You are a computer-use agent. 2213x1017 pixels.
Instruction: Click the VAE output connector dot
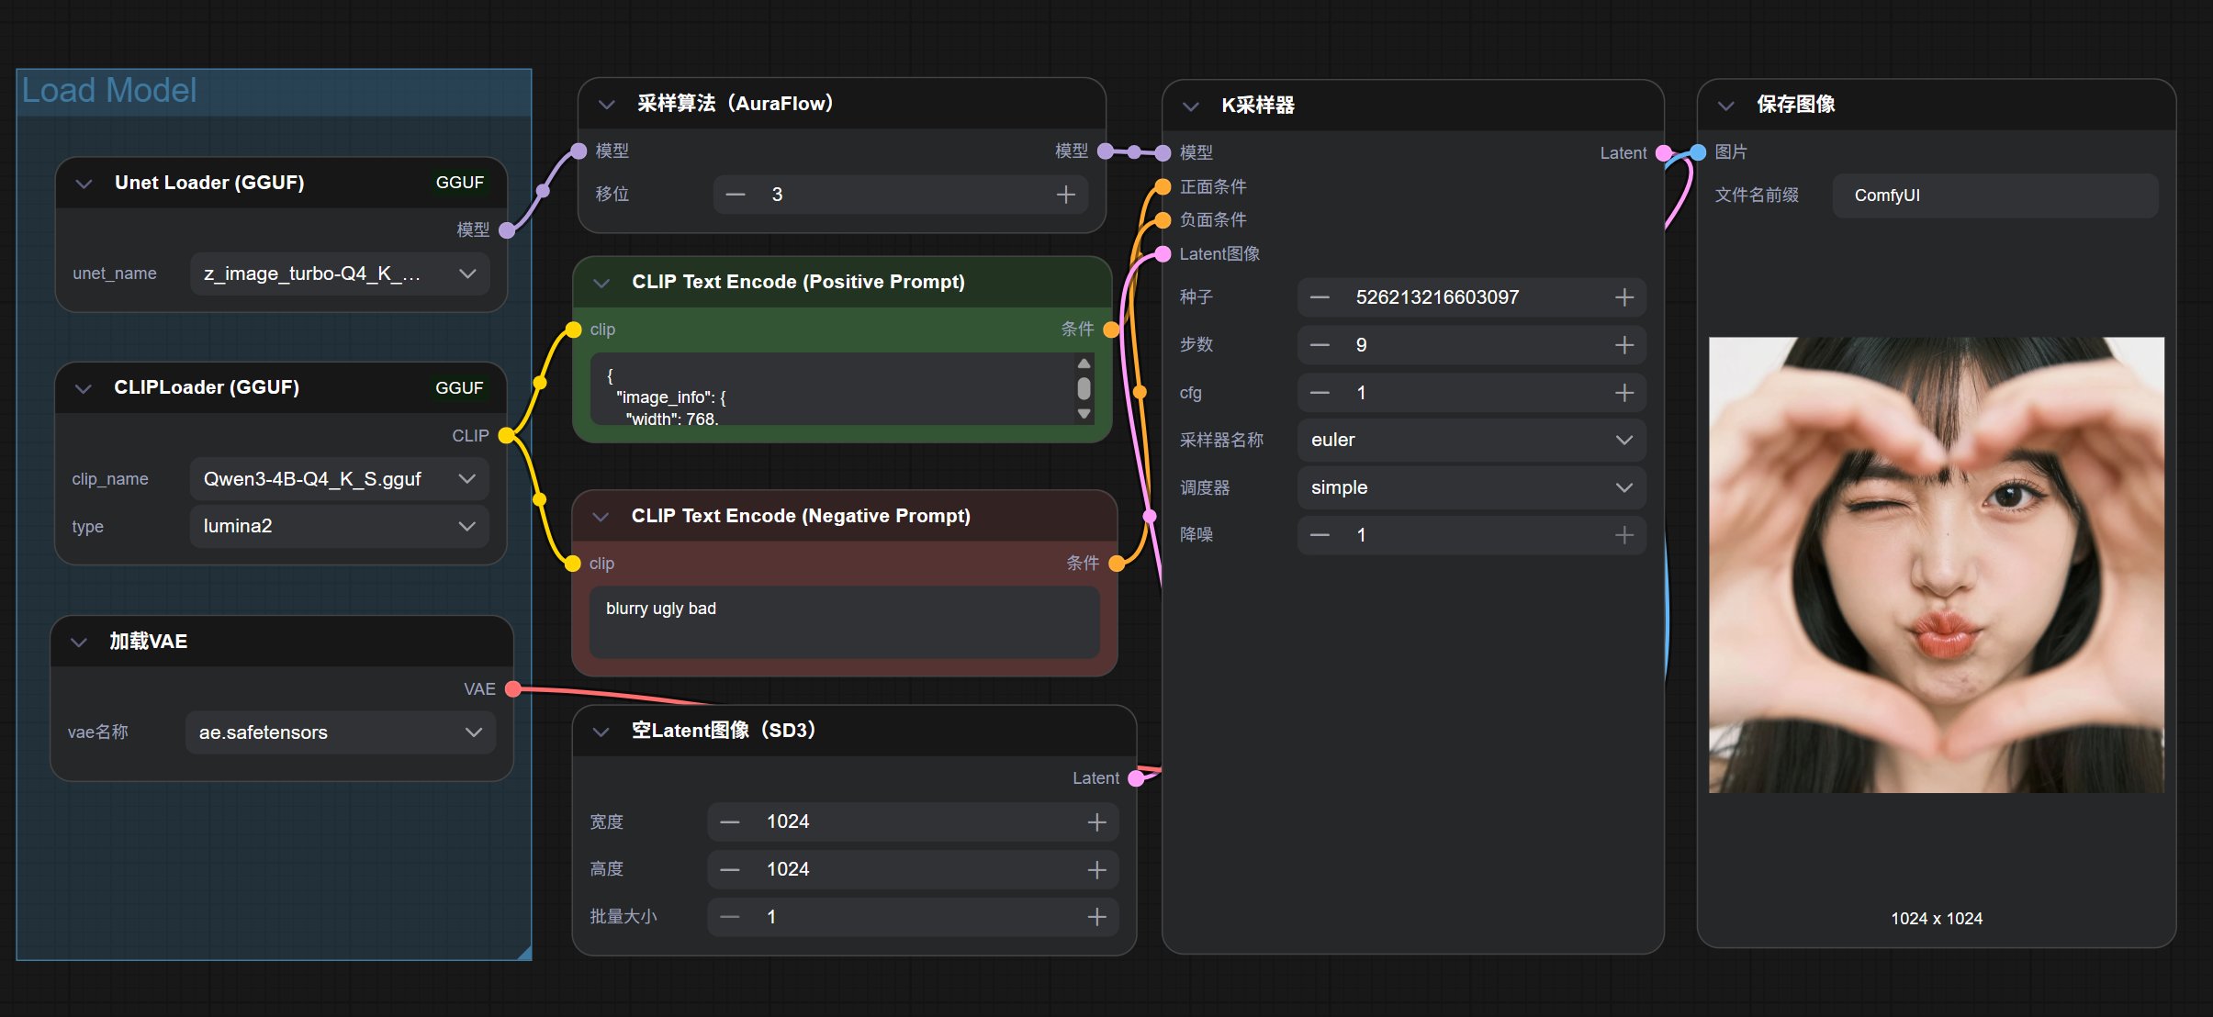513,689
